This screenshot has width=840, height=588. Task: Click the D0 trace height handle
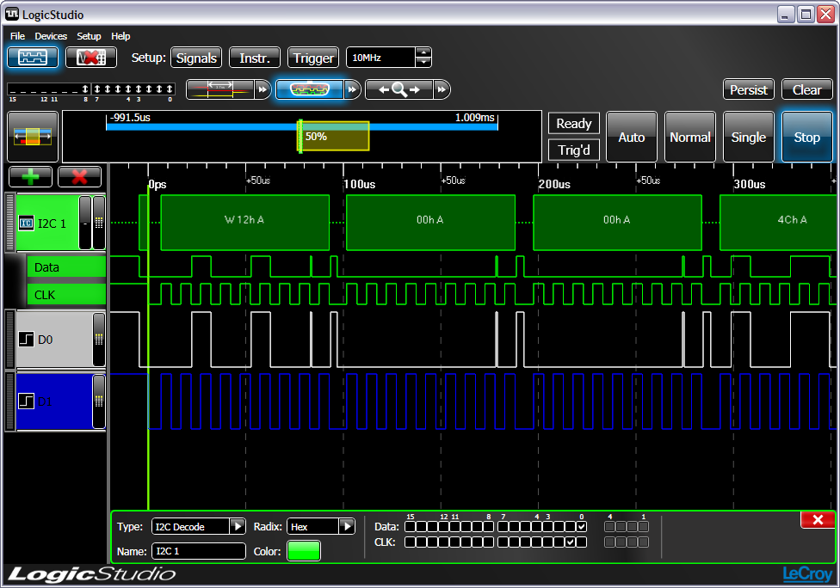[99, 340]
